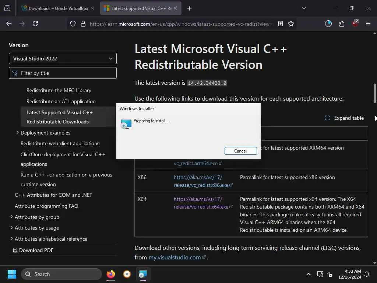Viewport: 377px width, 283px height.
Task: Open the network status tray icon
Action: click(320, 274)
